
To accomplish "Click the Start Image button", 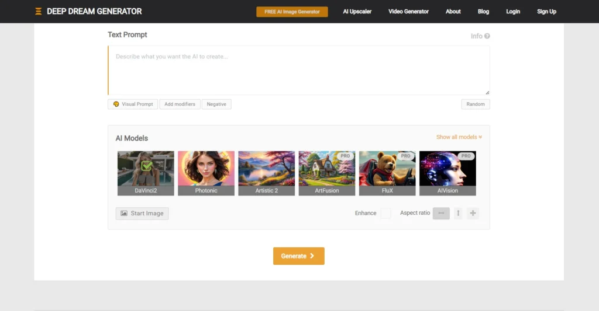I will pyautogui.click(x=142, y=214).
